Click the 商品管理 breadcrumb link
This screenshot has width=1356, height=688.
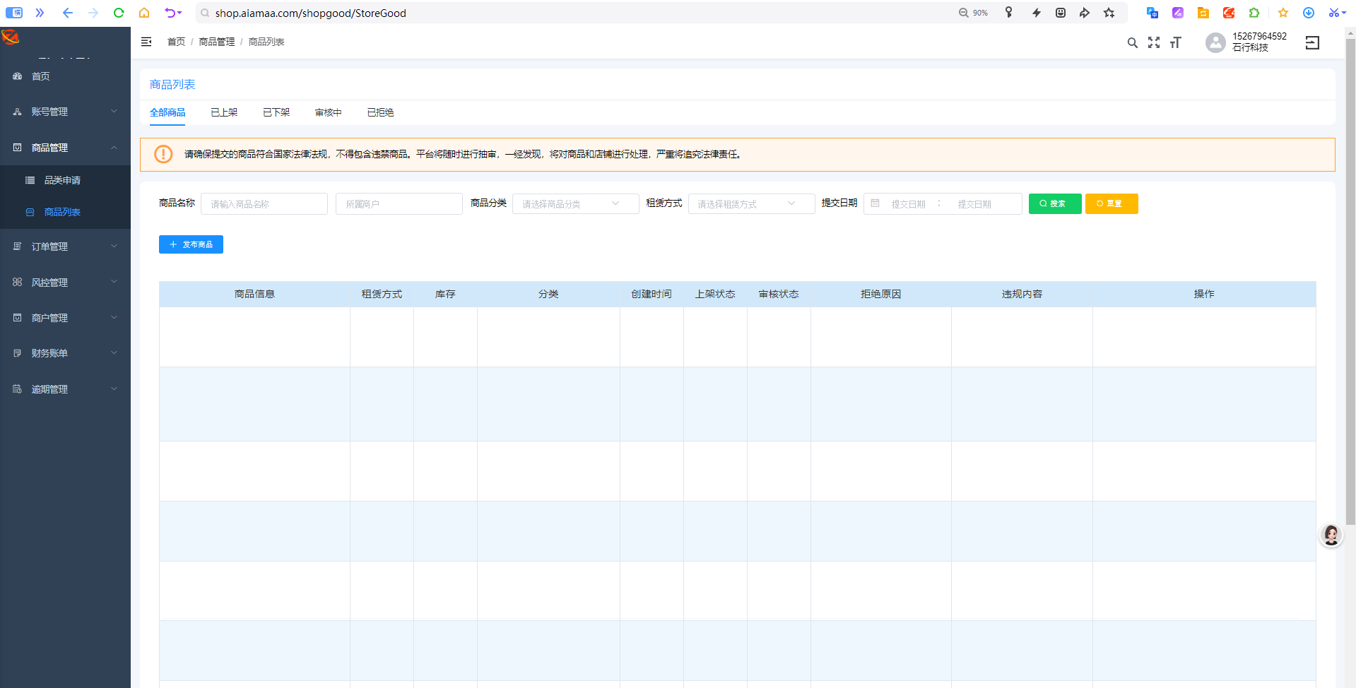click(217, 42)
